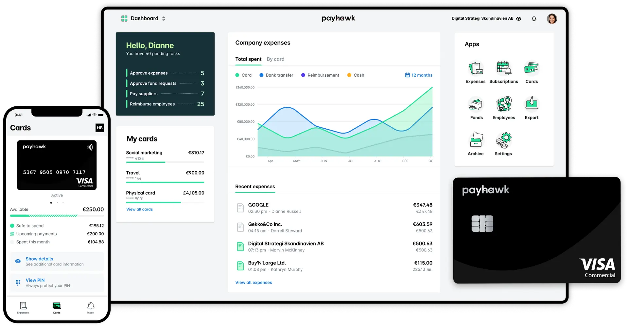The height and width of the screenshot is (327, 628).
Task: Open the Archive app icon
Action: (476, 140)
